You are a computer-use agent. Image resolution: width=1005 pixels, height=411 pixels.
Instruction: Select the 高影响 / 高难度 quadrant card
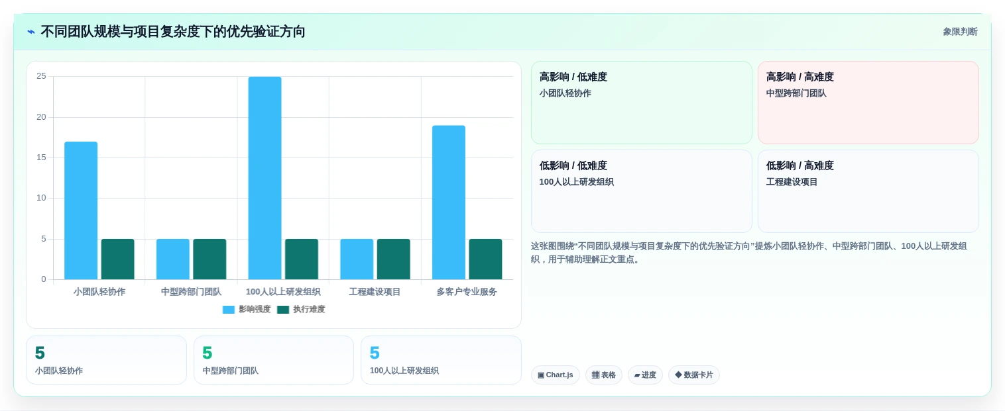pos(868,103)
